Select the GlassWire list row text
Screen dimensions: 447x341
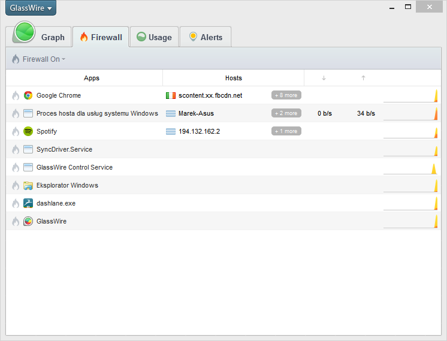[x=52, y=221]
